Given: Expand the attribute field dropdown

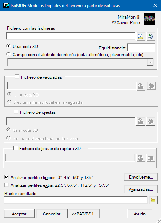Looking at the screenshot, I should coord(151,62).
